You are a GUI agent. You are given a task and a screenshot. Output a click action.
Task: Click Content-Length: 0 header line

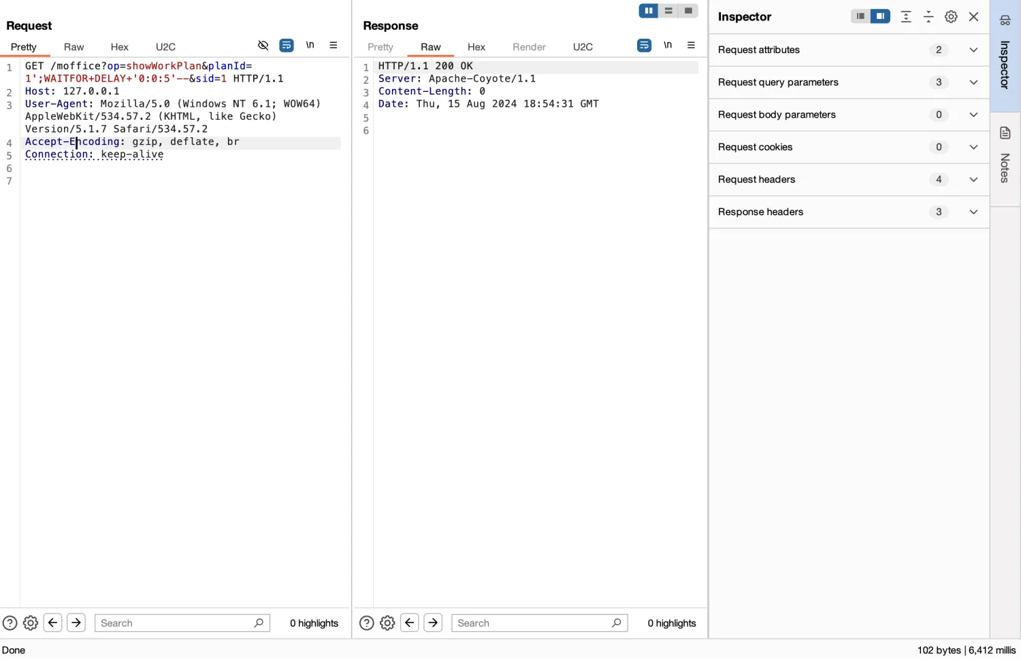click(x=432, y=91)
